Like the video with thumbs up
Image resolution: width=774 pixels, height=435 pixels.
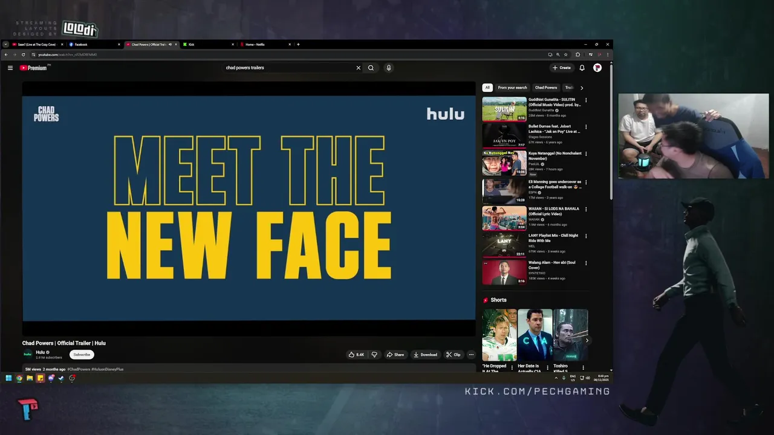[356, 355]
